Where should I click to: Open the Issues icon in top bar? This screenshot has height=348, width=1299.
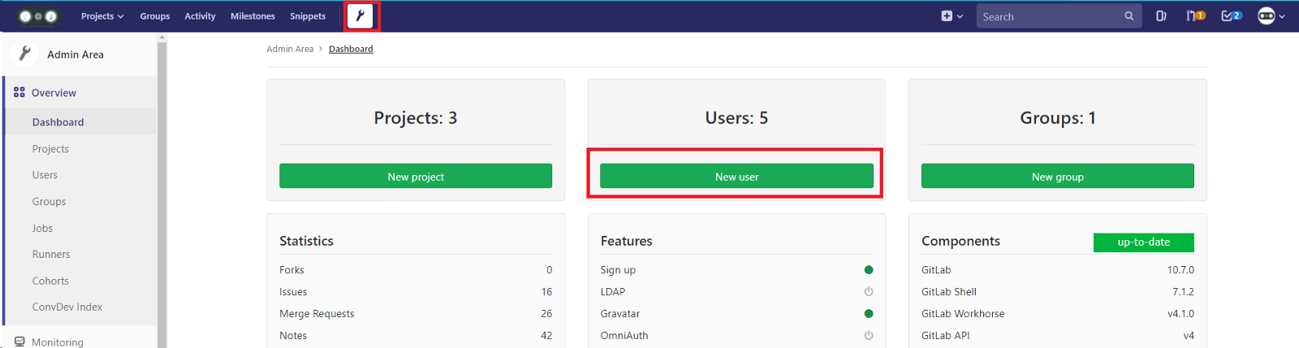click(x=1161, y=16)
